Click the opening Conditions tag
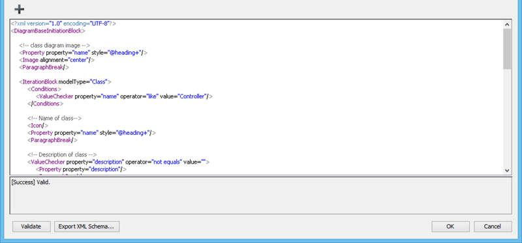Viewport: 522px width, 243px height. coord(44,89)
